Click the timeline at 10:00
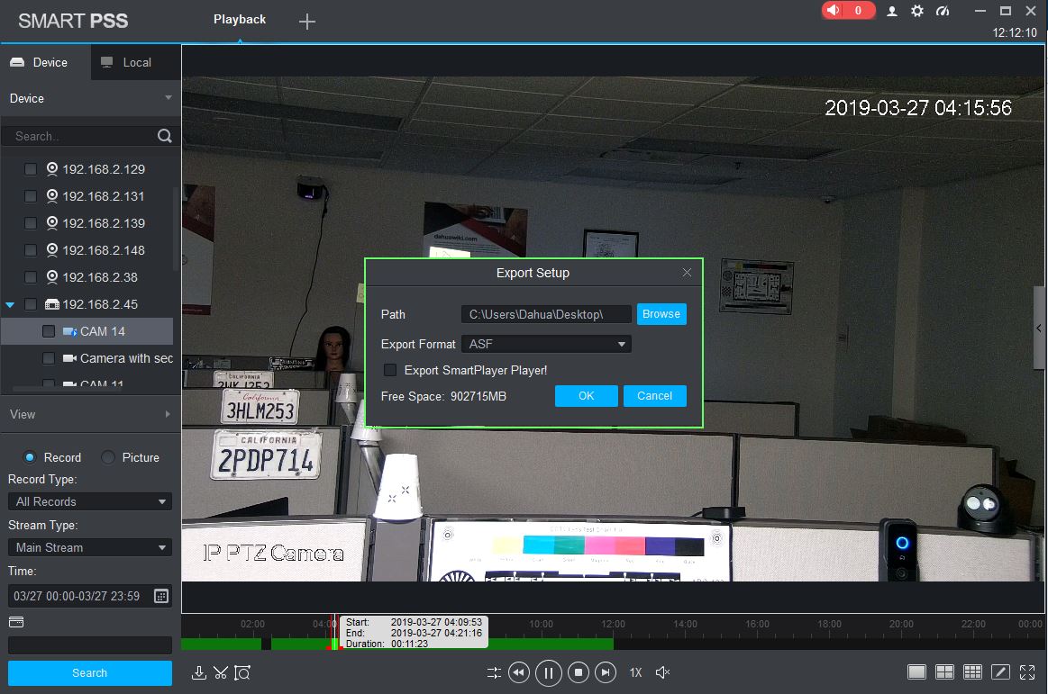 541,625
